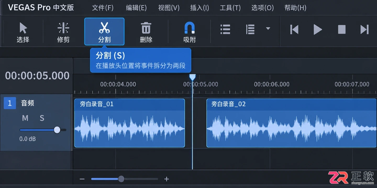Click the timeline zoom slider handle

[x=121, y=179]
